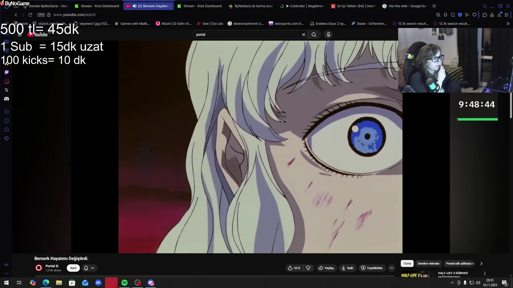Open Deals - IsThereAnyDeal bookmark
Screen dimensions: 513x288
pyautogui.click(x=369, y=24)
